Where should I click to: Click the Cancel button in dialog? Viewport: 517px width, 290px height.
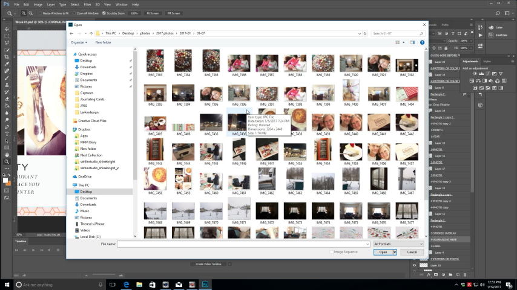pos(412,252)
